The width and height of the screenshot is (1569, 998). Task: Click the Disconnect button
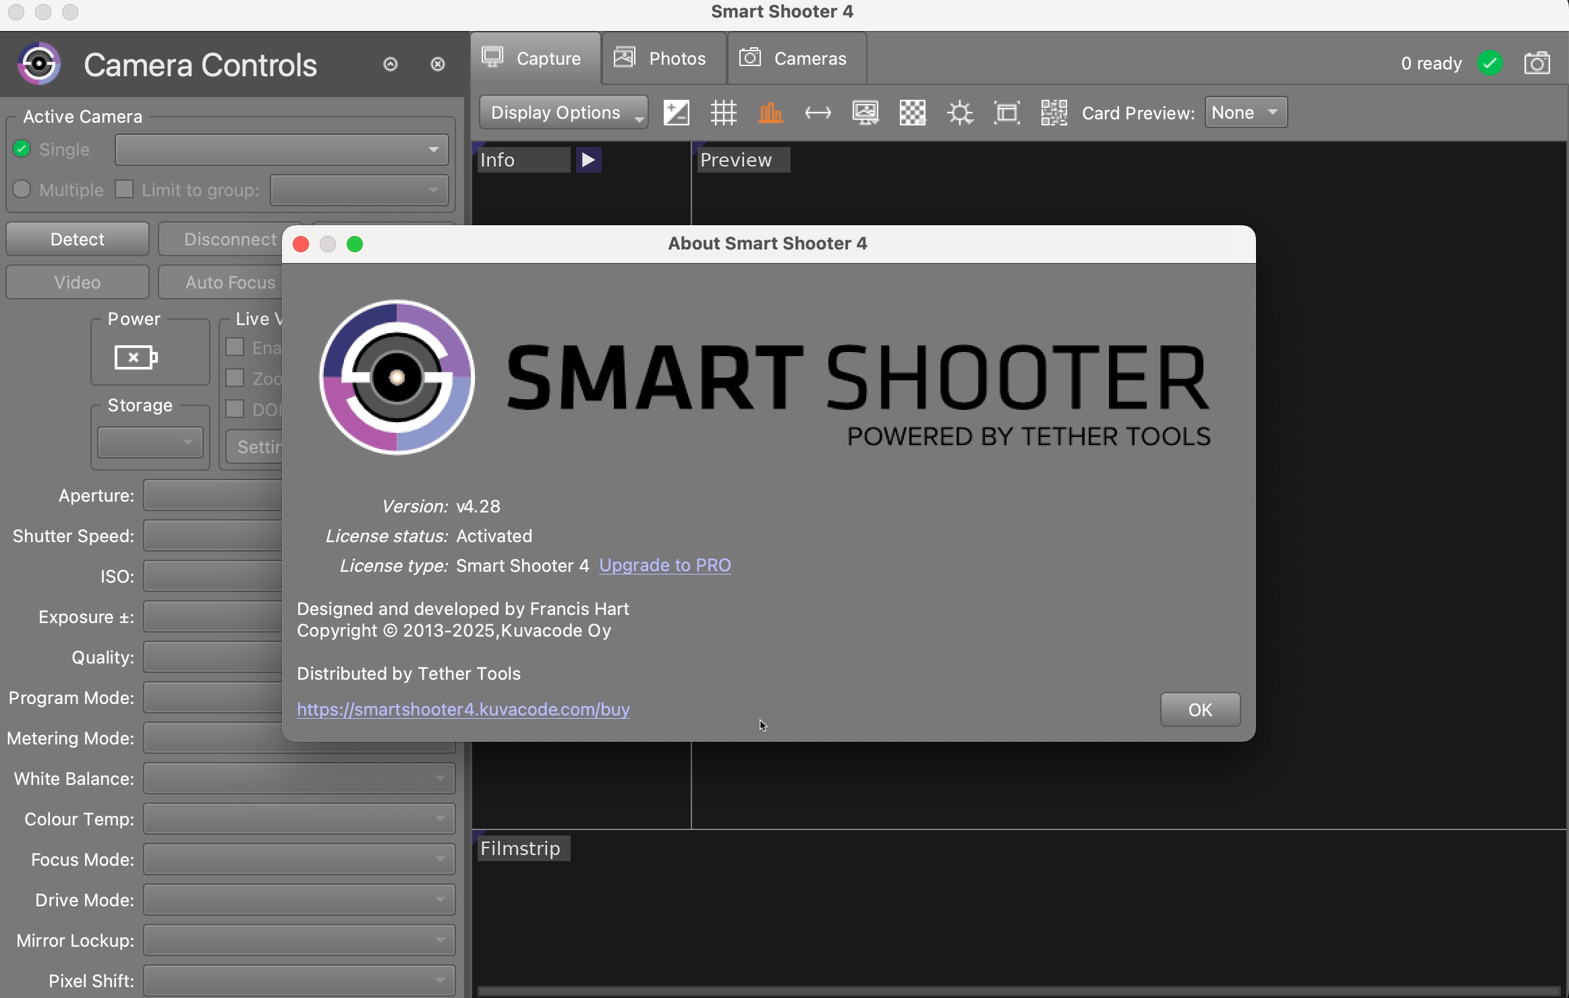tap(221, 239)
